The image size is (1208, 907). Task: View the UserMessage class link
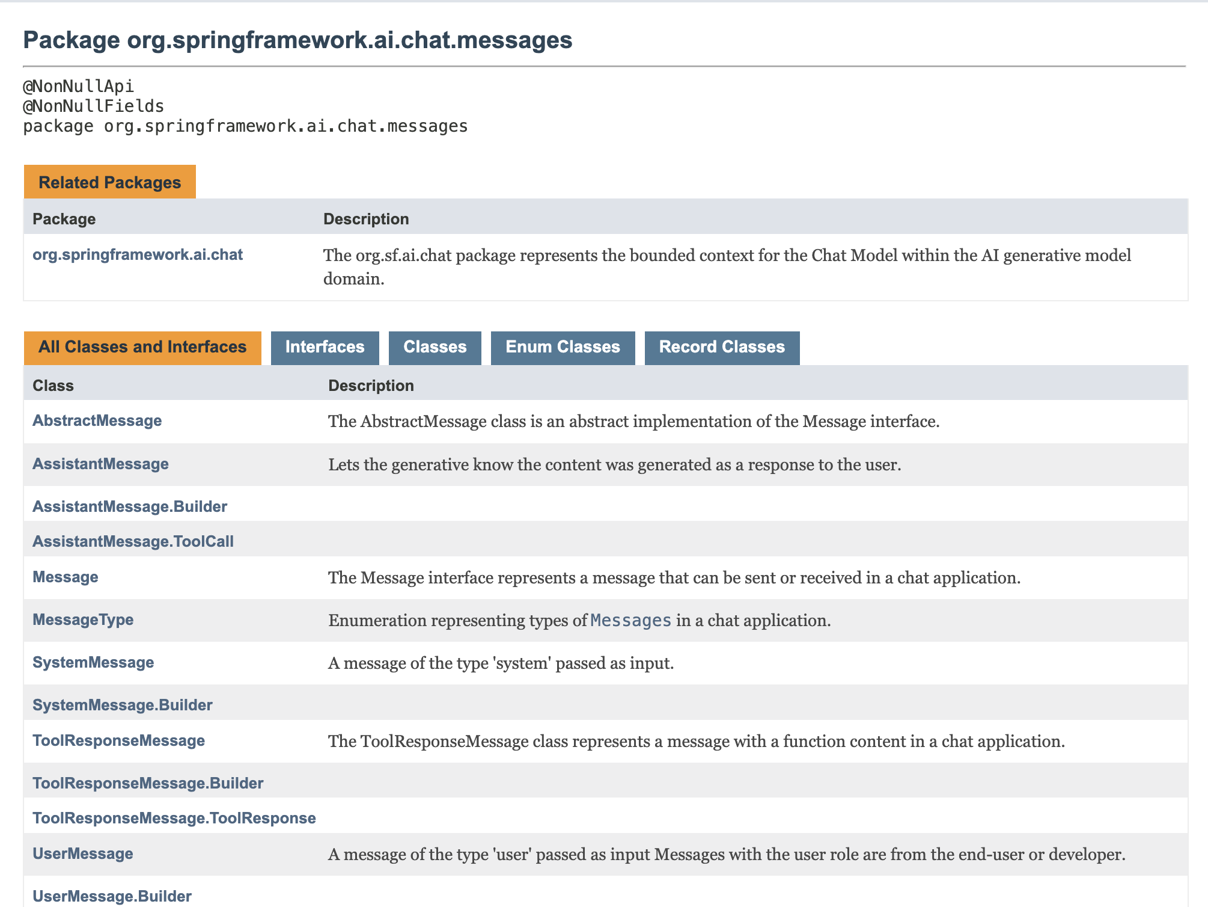click(x=83, y=853)
